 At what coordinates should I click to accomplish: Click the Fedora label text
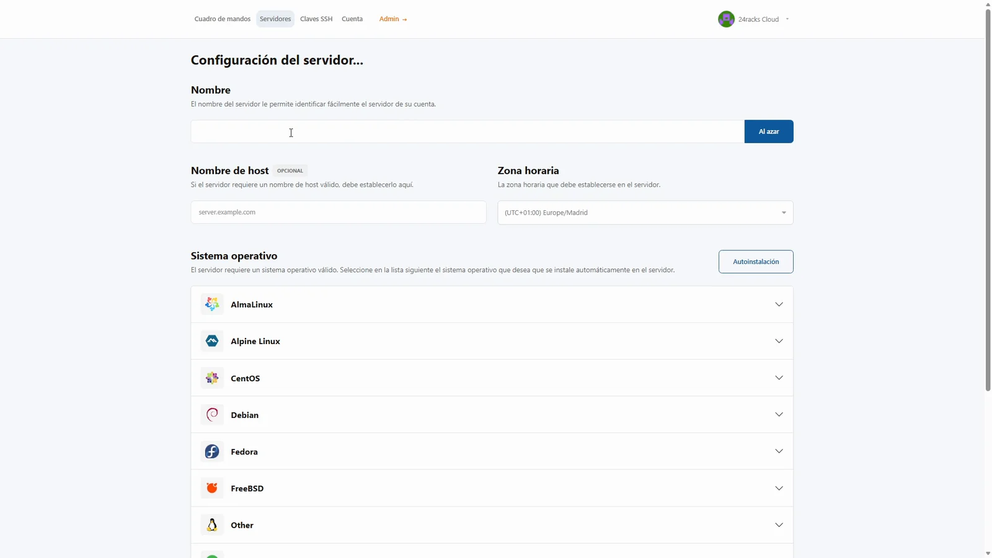(244, 451)
